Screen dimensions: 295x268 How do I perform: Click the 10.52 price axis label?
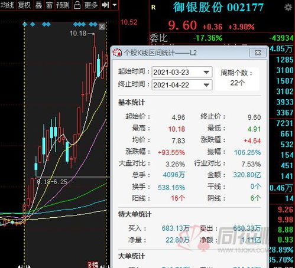(129, 22)
